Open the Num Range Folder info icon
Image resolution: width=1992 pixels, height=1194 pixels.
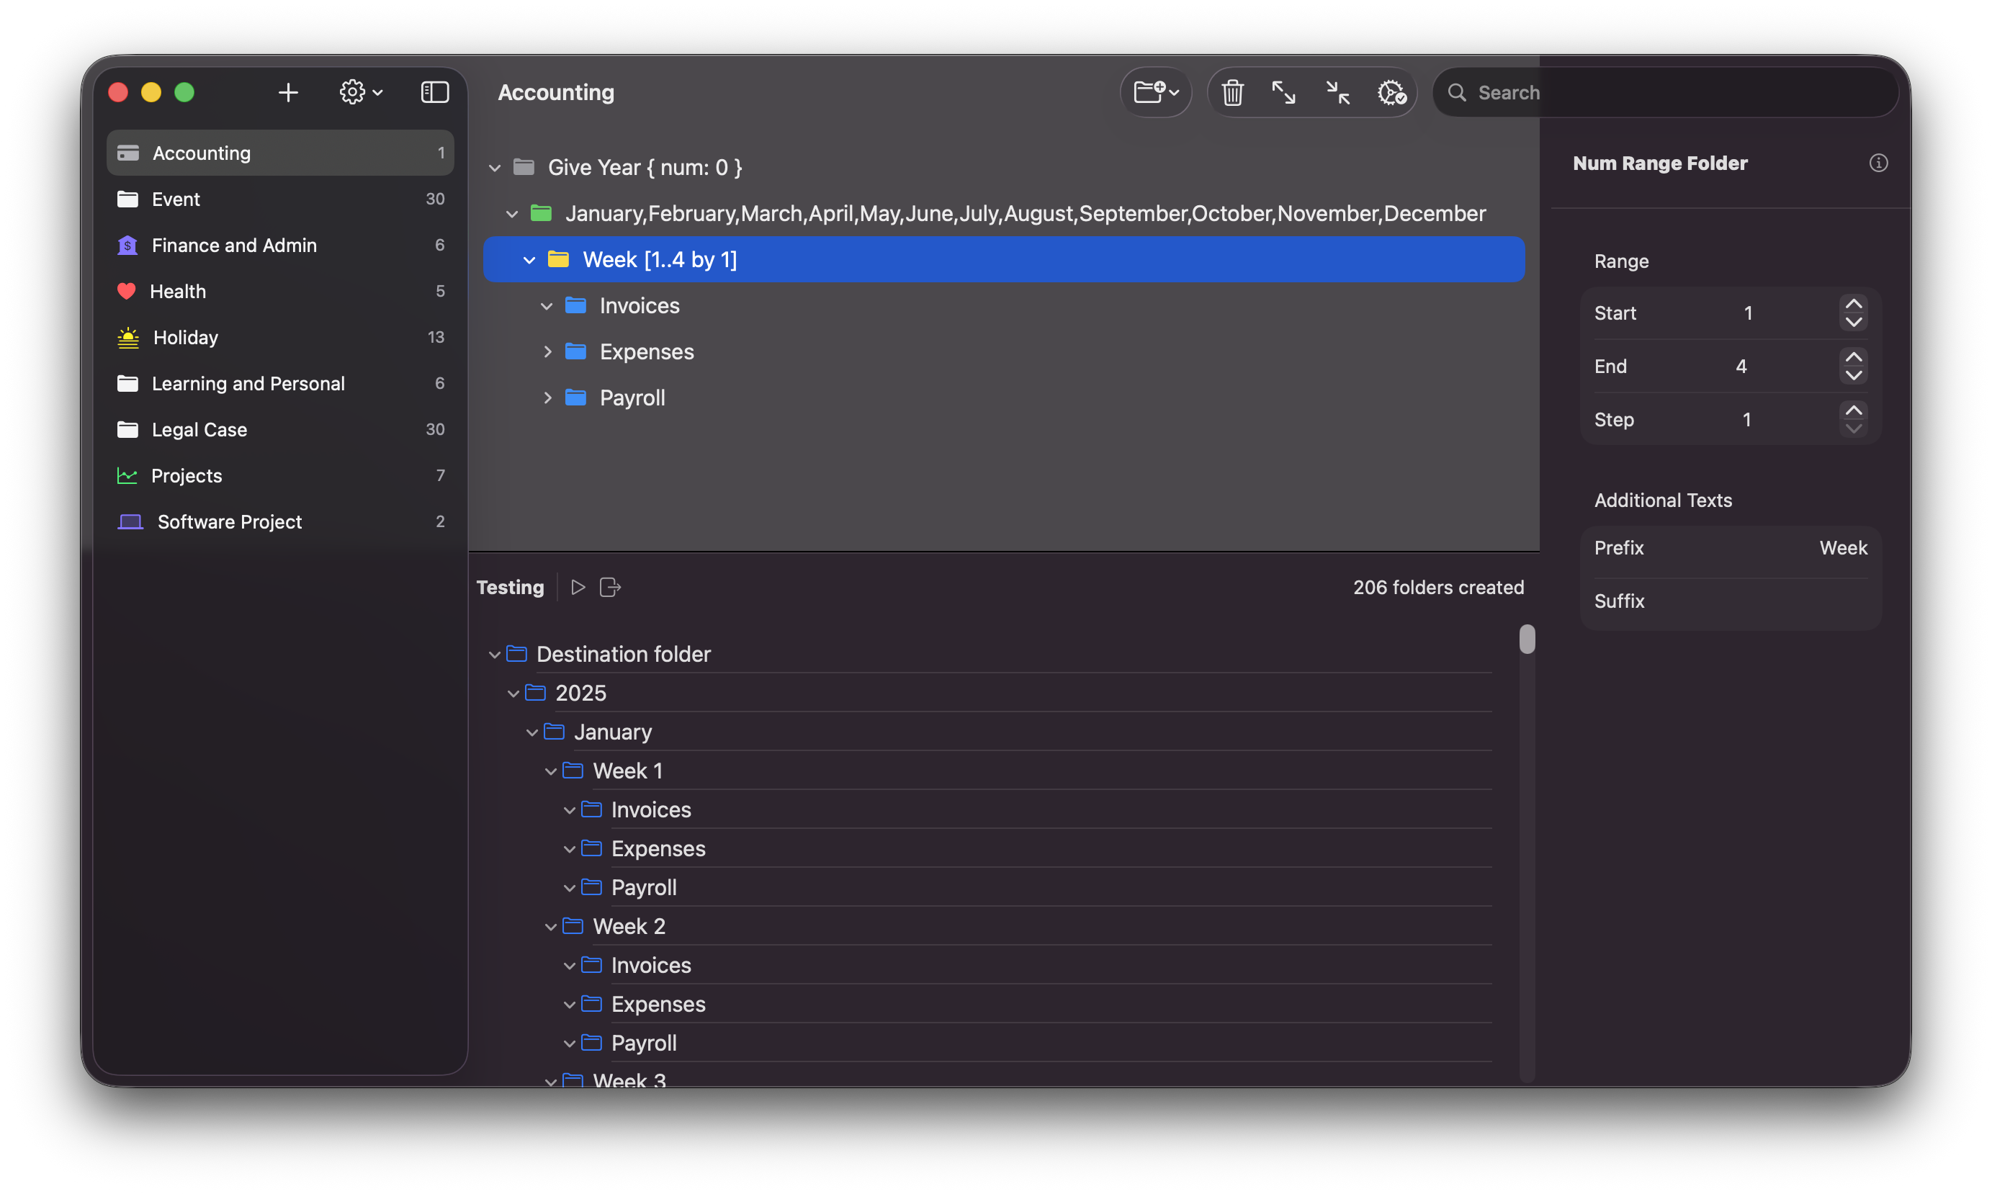(1880, 163)
